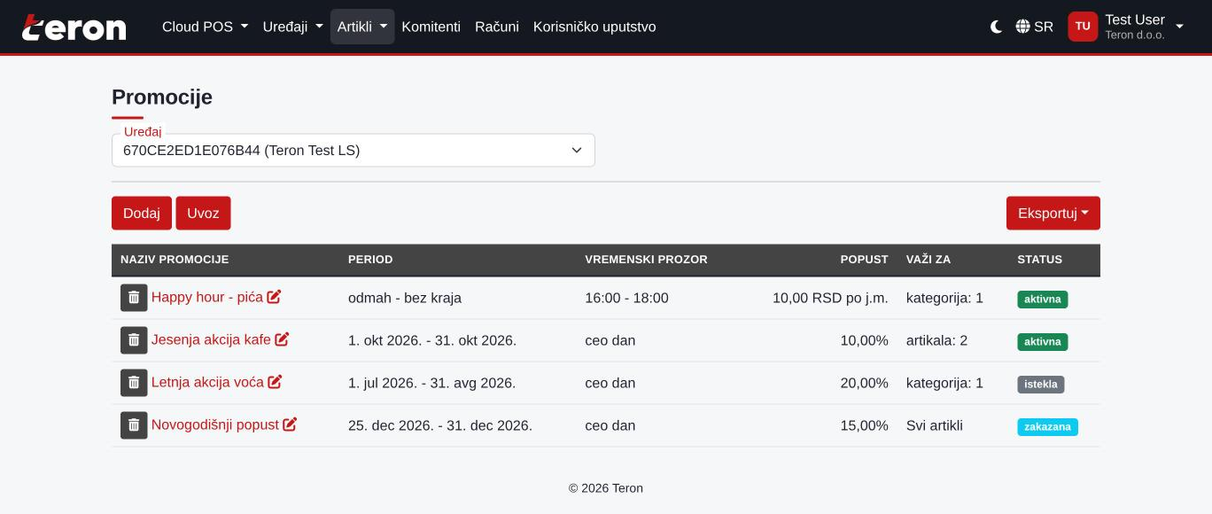Click the '10,00%' discount value
The width and height of the screenshot is (1212, 514).
864,340
